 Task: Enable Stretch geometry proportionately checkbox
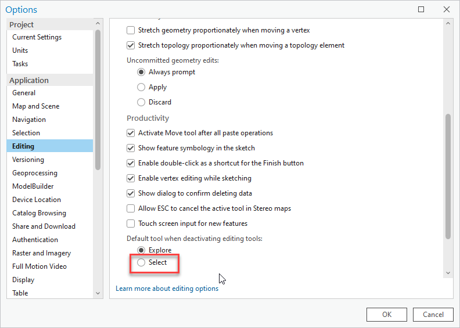coord(131,30)
